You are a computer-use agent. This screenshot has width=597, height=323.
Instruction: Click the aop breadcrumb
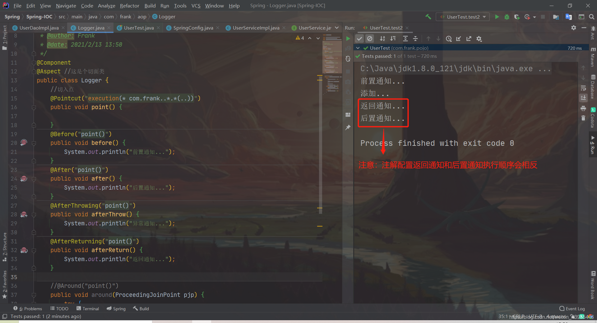[x=142, y=17]
